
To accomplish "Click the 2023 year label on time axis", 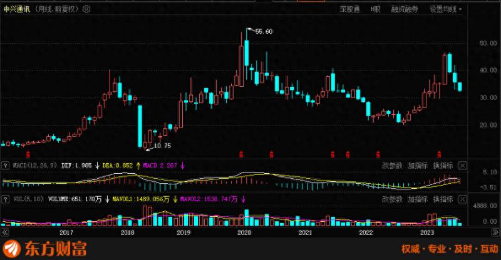I will [x=427, y=232].
